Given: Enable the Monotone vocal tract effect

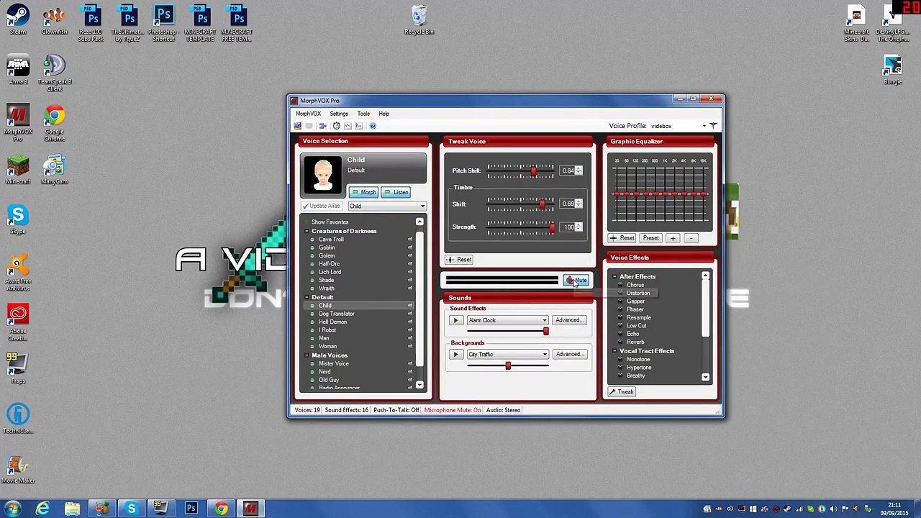Looking at the screenshot, I should [x=638, y=359].
